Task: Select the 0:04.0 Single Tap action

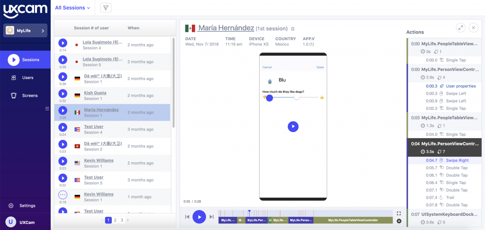Action: point(444,134)
